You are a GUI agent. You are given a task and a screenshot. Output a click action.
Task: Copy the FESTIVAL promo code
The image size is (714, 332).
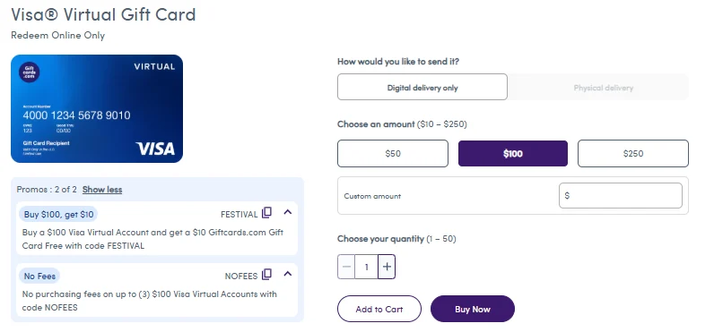[266, 213]
